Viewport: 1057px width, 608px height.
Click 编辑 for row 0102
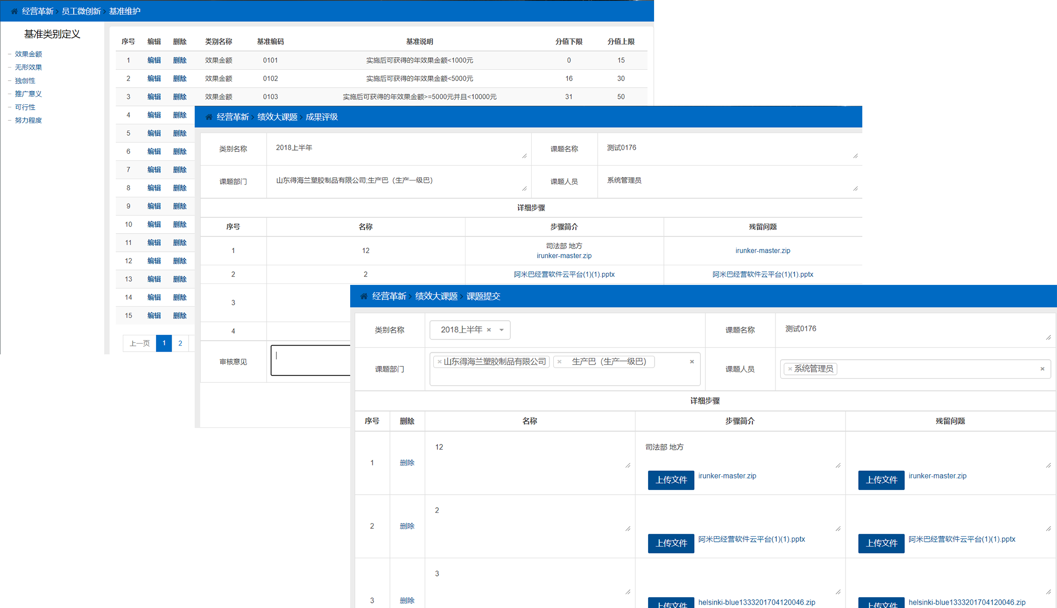click(154, 78)
